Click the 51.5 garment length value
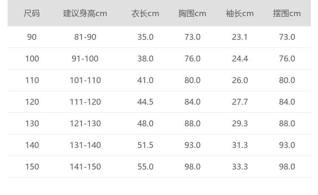 coord(145,145)
